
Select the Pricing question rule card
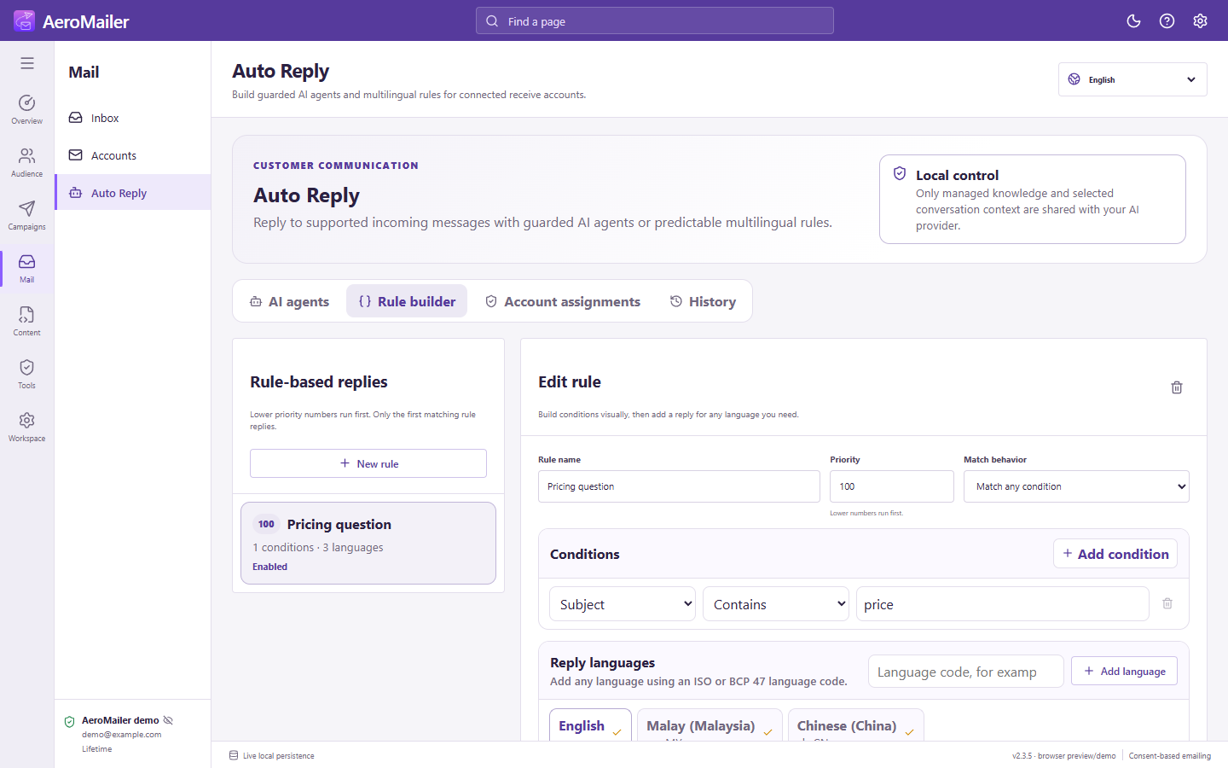pyautogui.click(x=368, y=544)
